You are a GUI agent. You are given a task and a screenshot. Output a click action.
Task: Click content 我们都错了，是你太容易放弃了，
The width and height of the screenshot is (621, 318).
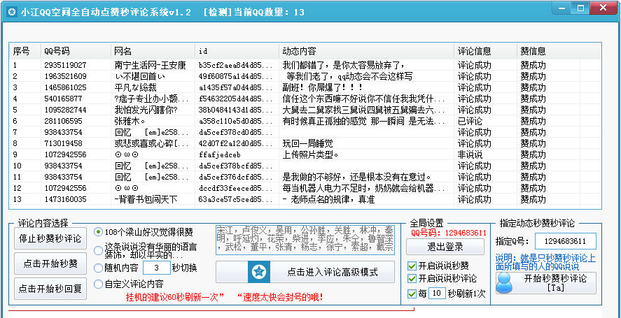click(x=344, y=65)
